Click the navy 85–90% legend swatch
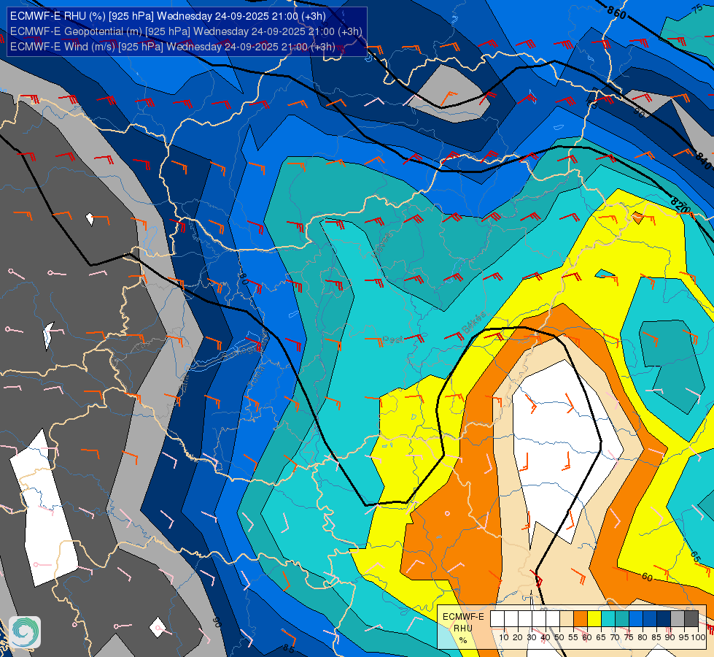This screenshot has height=657, width=714. click(x=664, y=619)
